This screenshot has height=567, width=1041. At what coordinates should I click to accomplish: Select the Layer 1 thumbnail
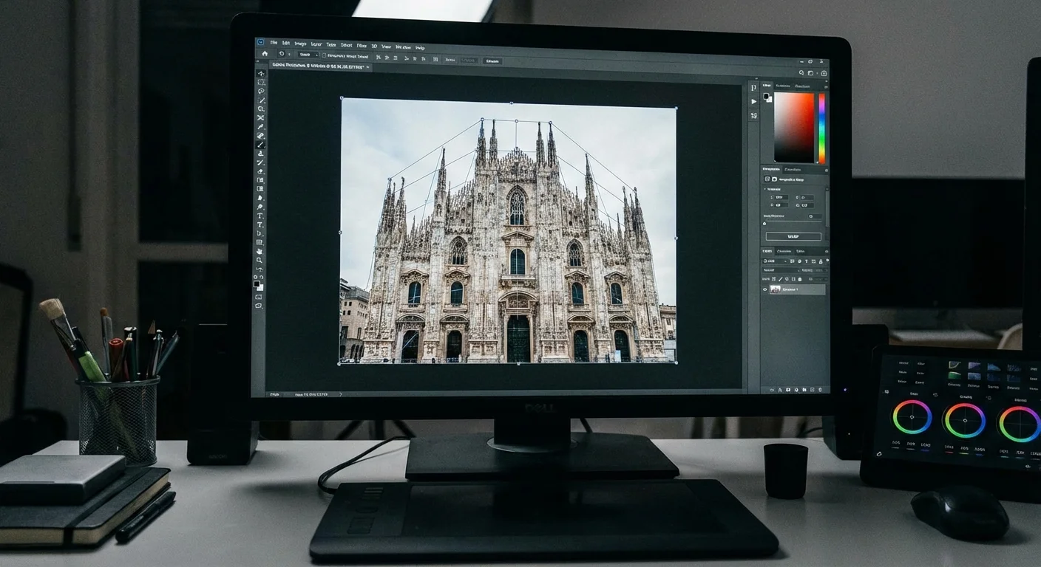pyautogui.click(x=775, y=289)
